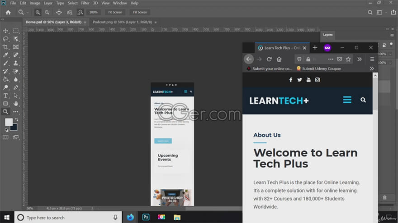Choose Zoom In mode in options bar

pyautogui.click(x=38, y=12)
